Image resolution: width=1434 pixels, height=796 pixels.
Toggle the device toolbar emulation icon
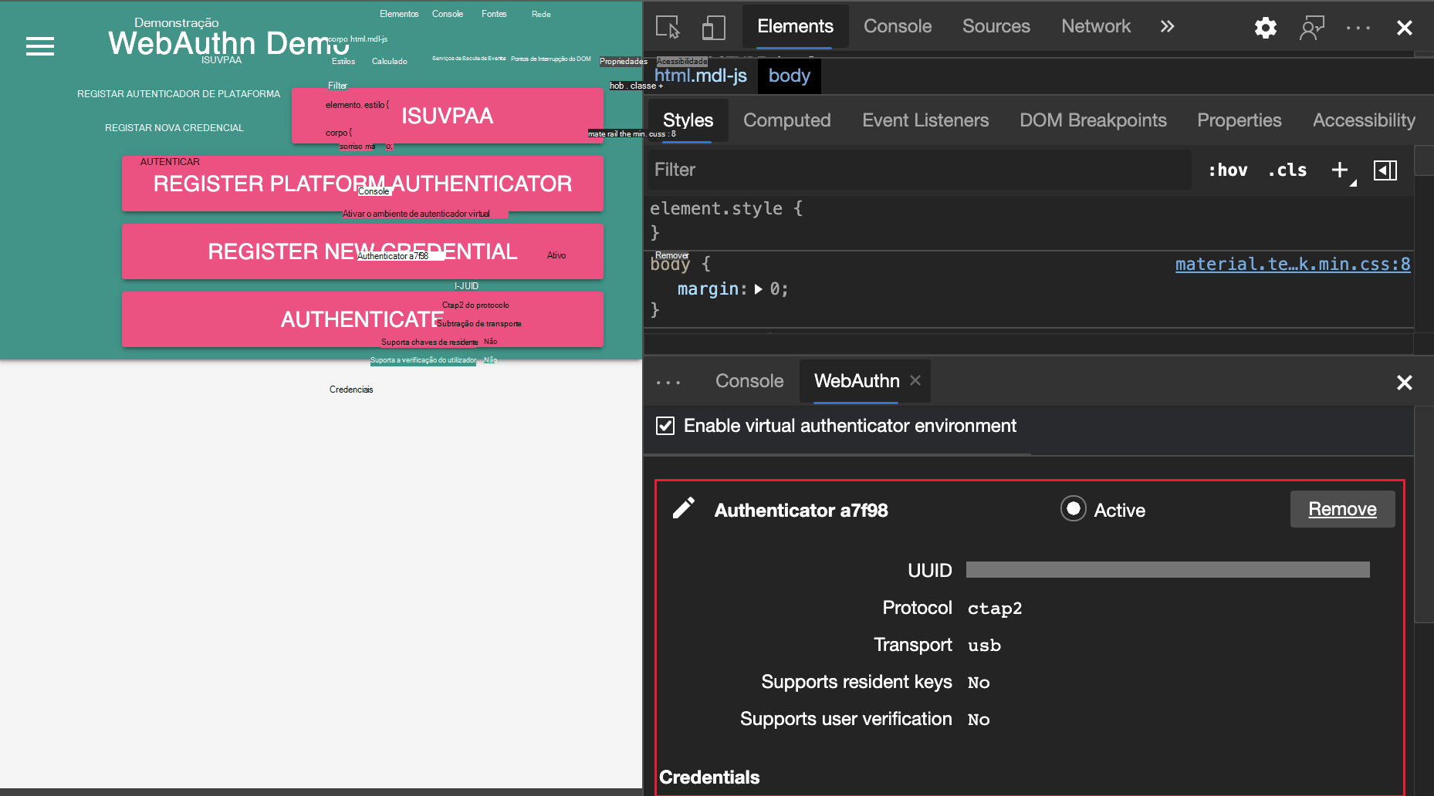tap(714, 27)
